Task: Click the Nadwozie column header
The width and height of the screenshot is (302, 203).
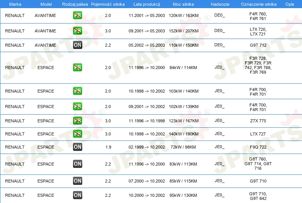Action: click(x=220, y=4)
